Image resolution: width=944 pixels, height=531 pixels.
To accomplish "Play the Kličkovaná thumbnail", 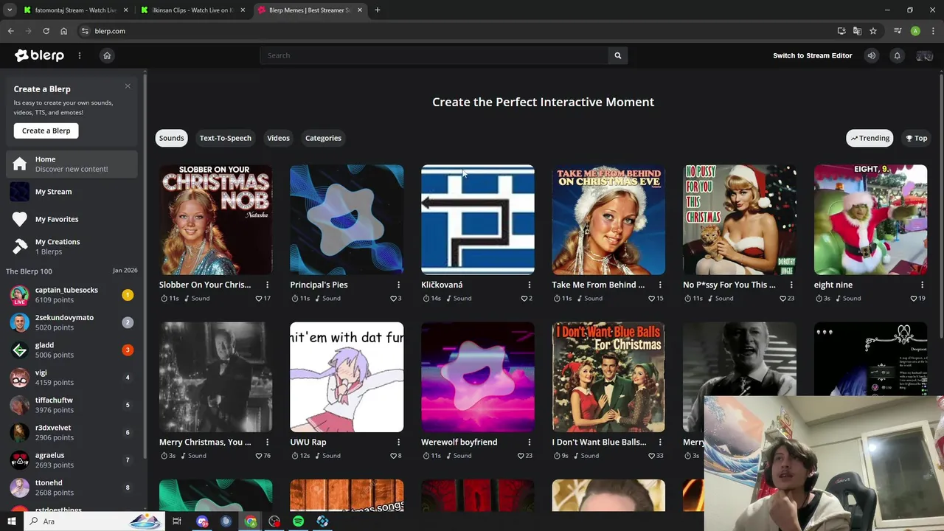I will (x=477, y=220).
